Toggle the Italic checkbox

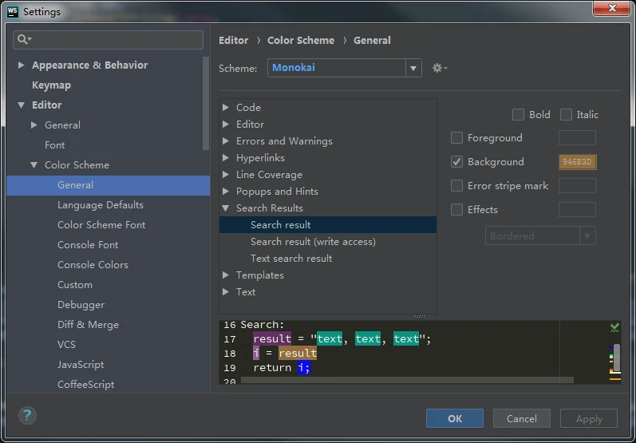(567, 114)
